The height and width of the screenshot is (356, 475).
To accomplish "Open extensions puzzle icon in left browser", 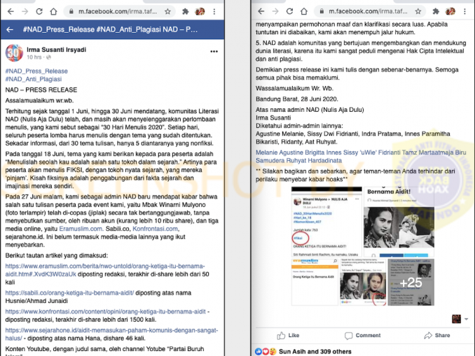I will coord(185,11).
